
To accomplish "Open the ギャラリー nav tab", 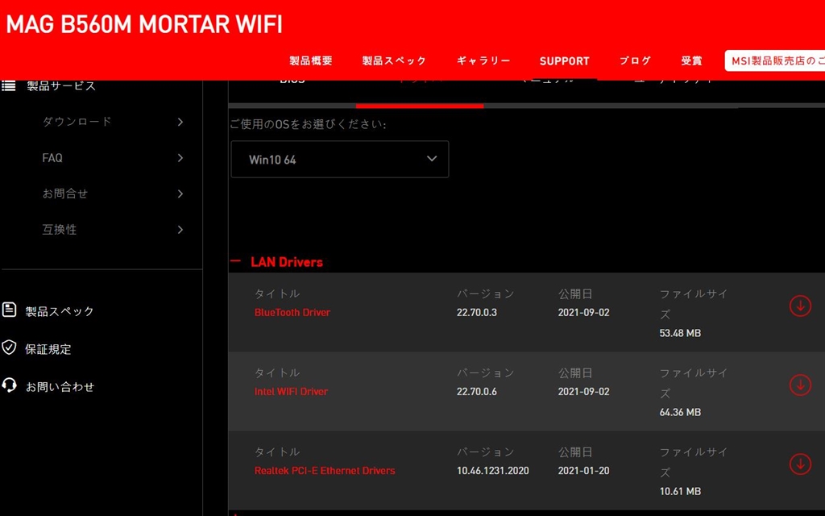I will click(x=483, y=60).
